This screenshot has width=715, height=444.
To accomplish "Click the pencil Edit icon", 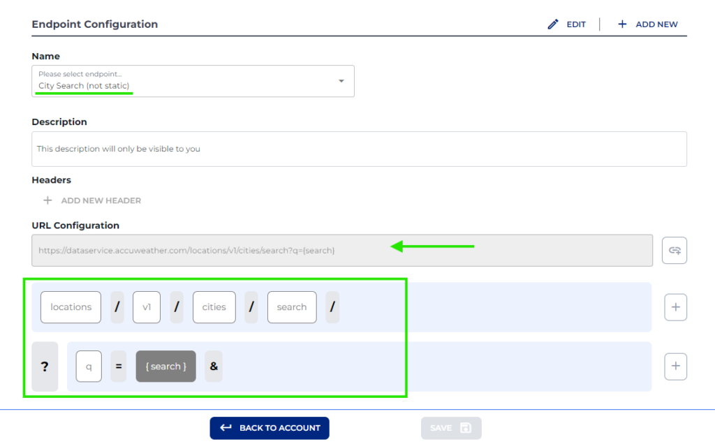I will pyautogui.click(x=554, y=24).
